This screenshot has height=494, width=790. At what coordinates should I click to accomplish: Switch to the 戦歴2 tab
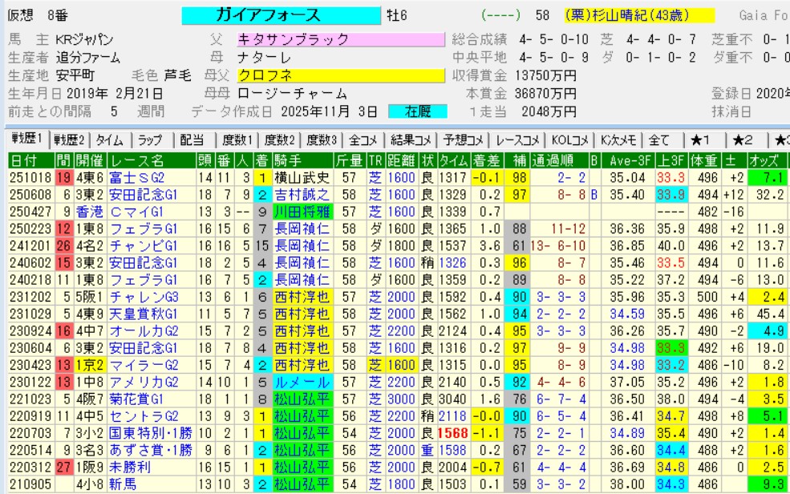pos(71,140)
